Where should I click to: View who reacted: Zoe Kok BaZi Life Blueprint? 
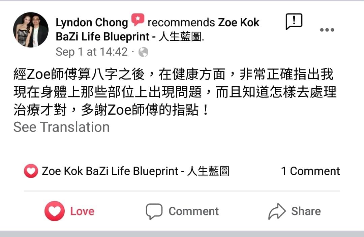pyautogui.click(x=135, y=171)
